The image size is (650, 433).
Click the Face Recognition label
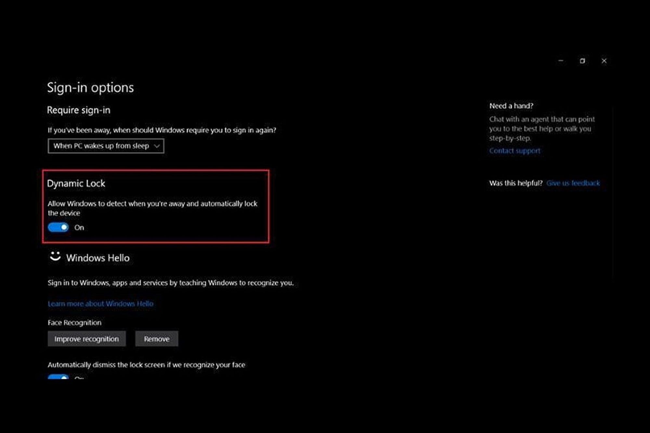click(x=74, y=322)
